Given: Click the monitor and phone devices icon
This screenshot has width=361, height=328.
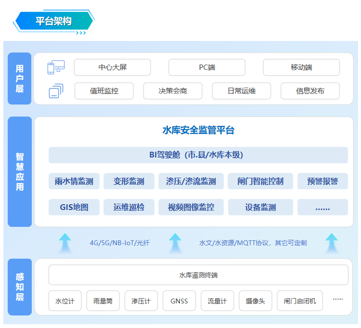Looking at the screenshot, I should [56, 67].
